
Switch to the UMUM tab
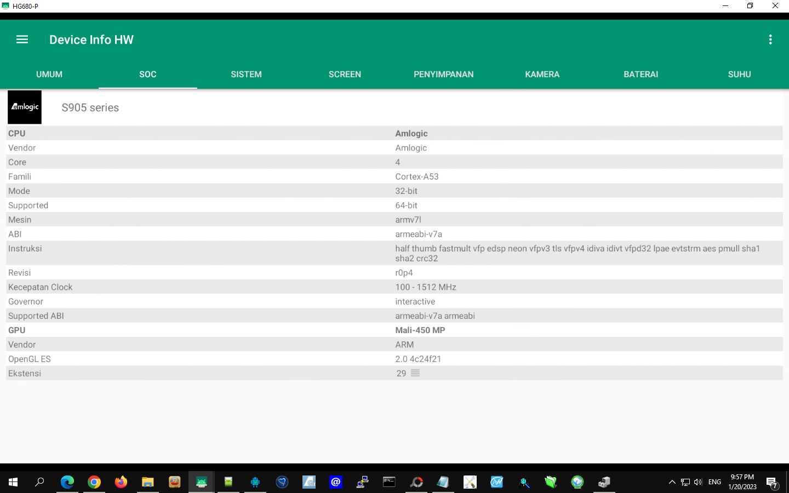[49, 74]
